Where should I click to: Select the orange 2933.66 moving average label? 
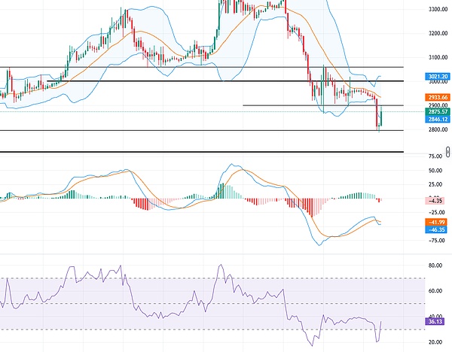438,98
